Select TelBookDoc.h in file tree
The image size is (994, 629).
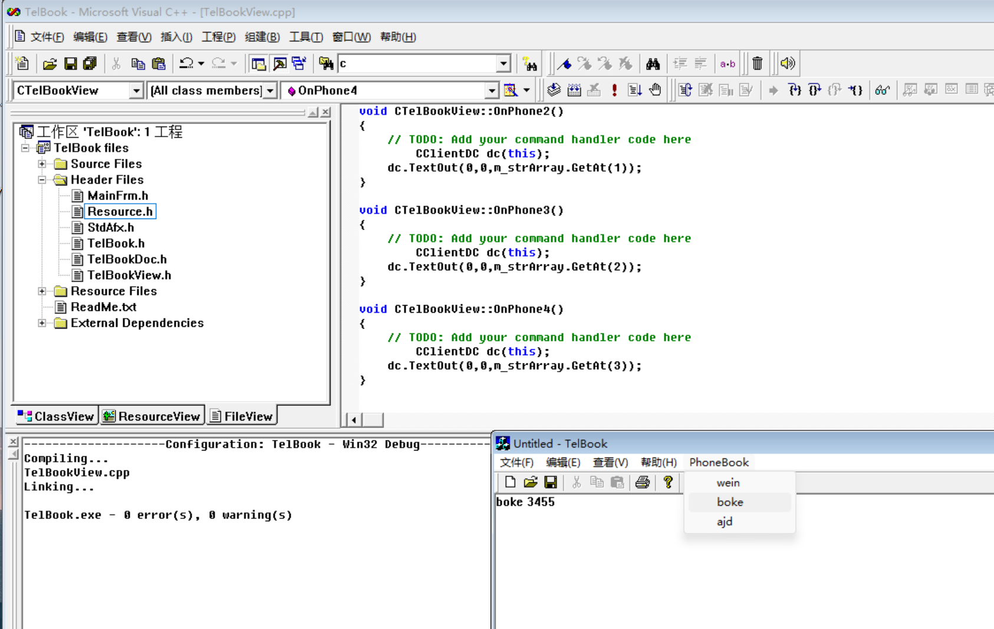point(127,259)
